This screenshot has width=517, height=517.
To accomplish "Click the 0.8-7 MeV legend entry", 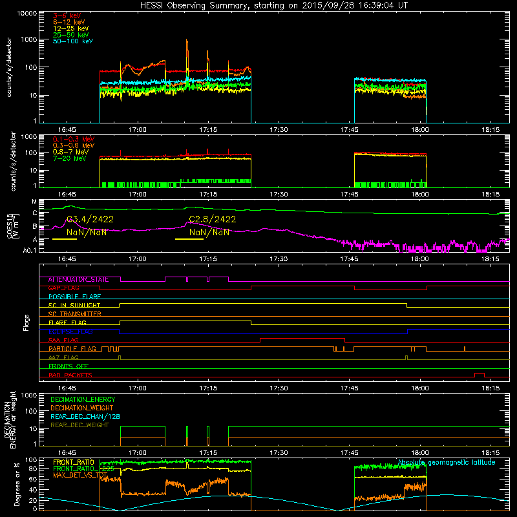I will tap(71, 152).
